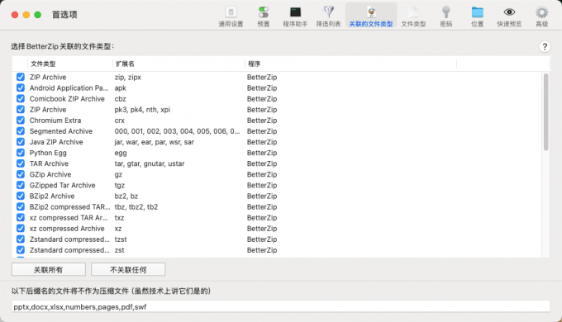Disable the xz compressed TAR txz checkbox
This screenshot has width=562, height=322.
(21, 217)
